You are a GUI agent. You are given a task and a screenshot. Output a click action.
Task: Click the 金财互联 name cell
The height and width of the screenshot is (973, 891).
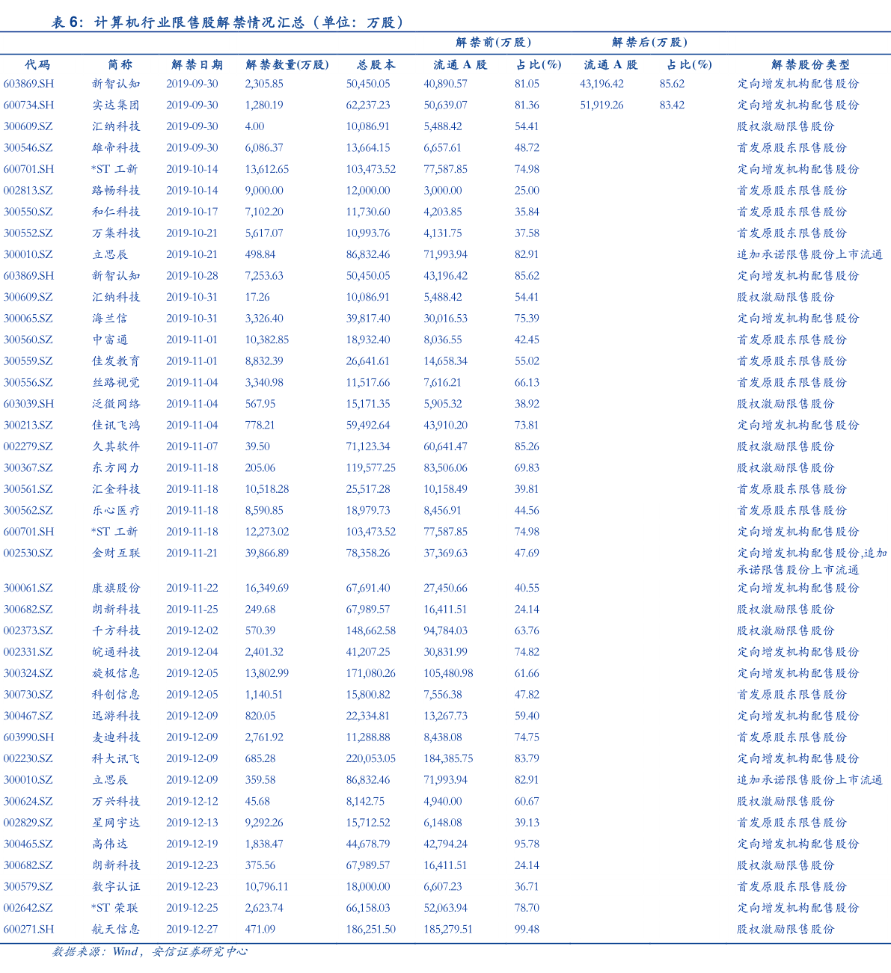click(115, 553)
